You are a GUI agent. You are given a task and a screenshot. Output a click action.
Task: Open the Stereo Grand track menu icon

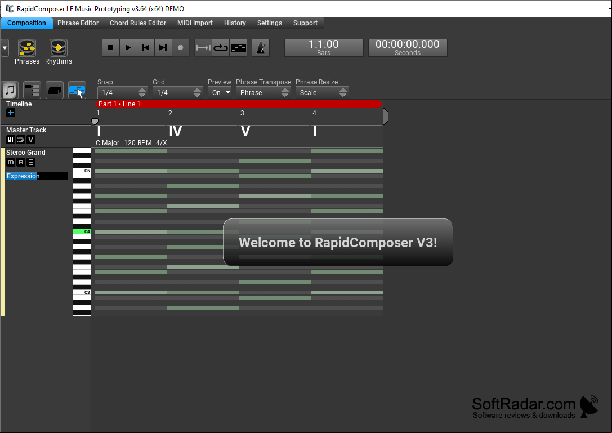(31, 162)
